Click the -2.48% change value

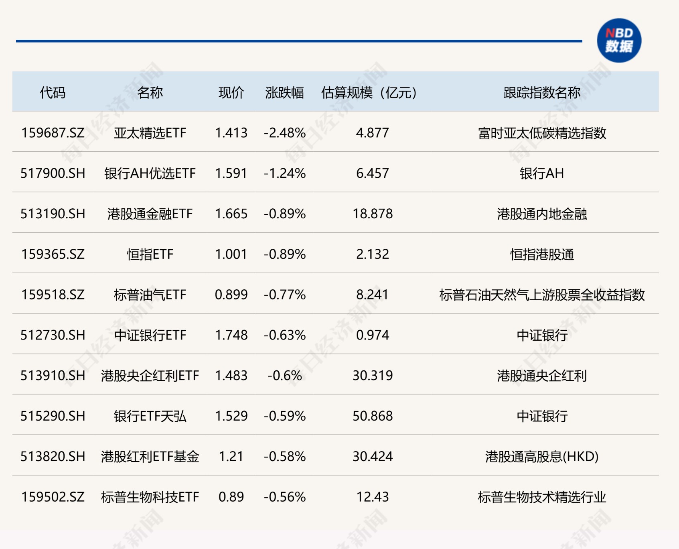tap(285, 133)
